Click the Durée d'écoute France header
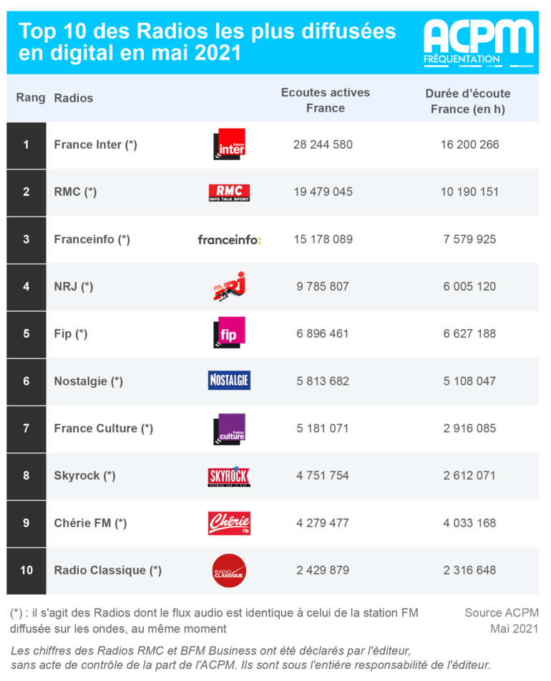 pos(468,101)
